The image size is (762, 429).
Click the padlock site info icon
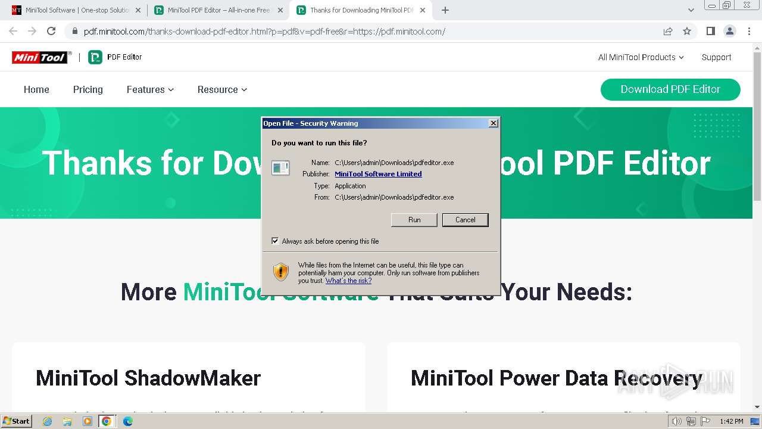pyautogui.click(x=74, y=32)
